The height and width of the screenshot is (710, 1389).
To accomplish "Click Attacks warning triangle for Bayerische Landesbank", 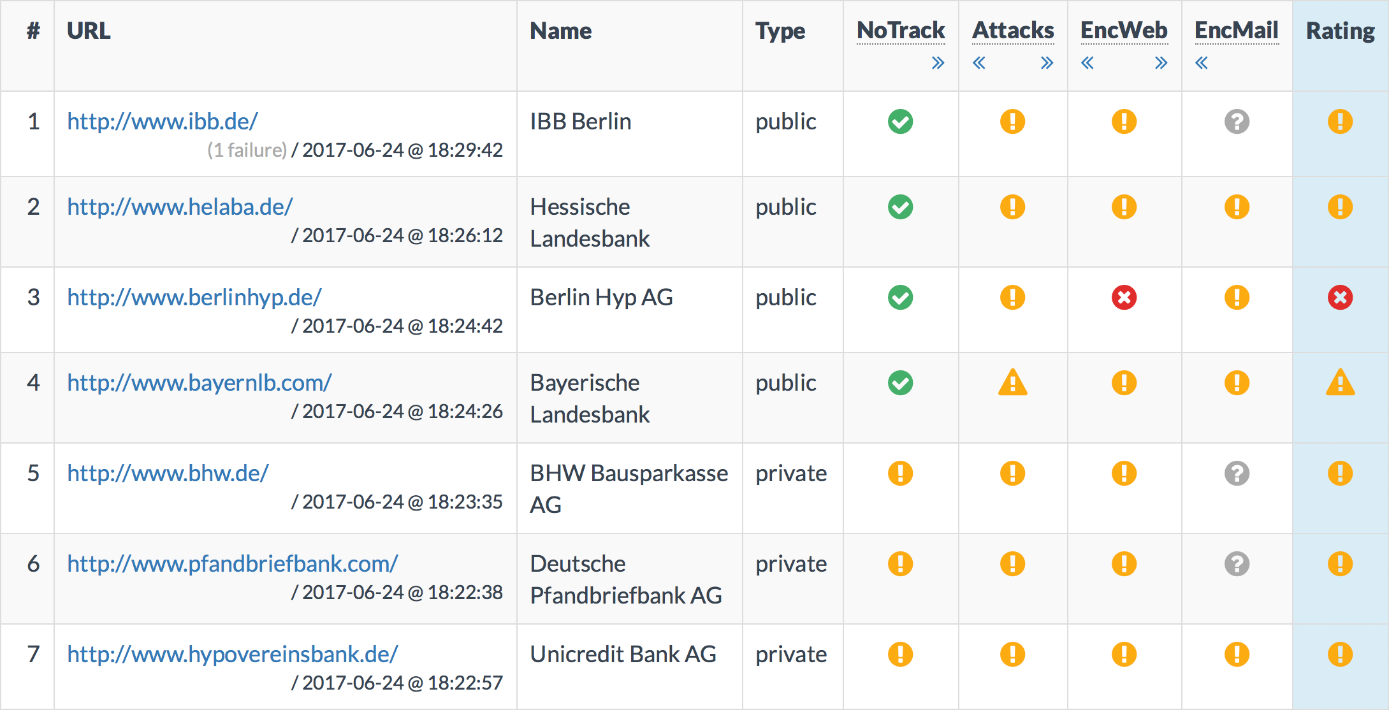I will pyautogui.click(x=1012, y=383).
